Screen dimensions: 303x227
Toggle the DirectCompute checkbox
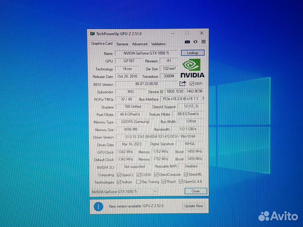point(156,174)
